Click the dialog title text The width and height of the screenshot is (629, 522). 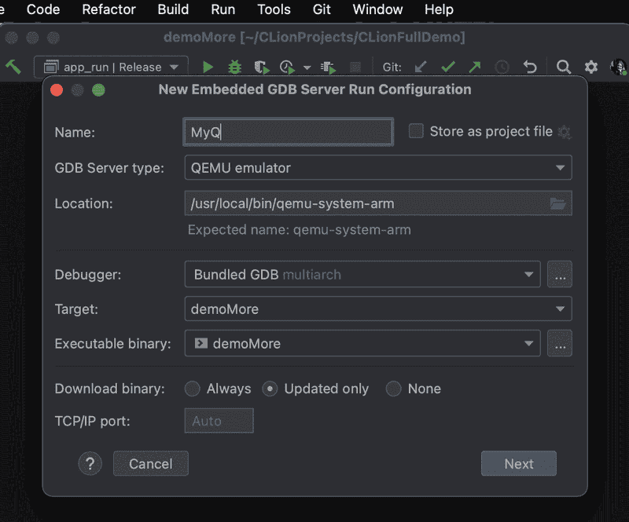[x=315, y=89]
